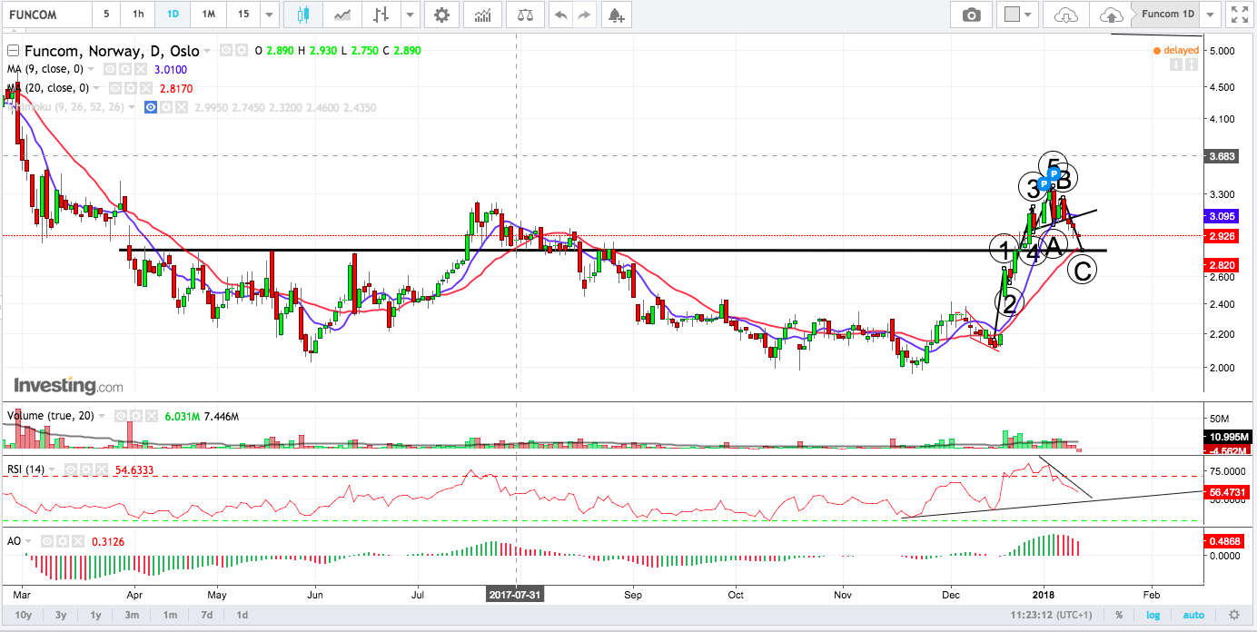Viewport: 1257px width, 632px height.
Task: Click the compare symbols scale icon
Action: [525, 15]
